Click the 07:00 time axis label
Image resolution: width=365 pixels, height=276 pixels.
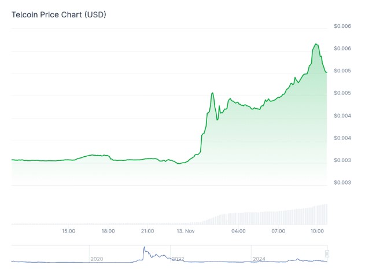[278, 231]
